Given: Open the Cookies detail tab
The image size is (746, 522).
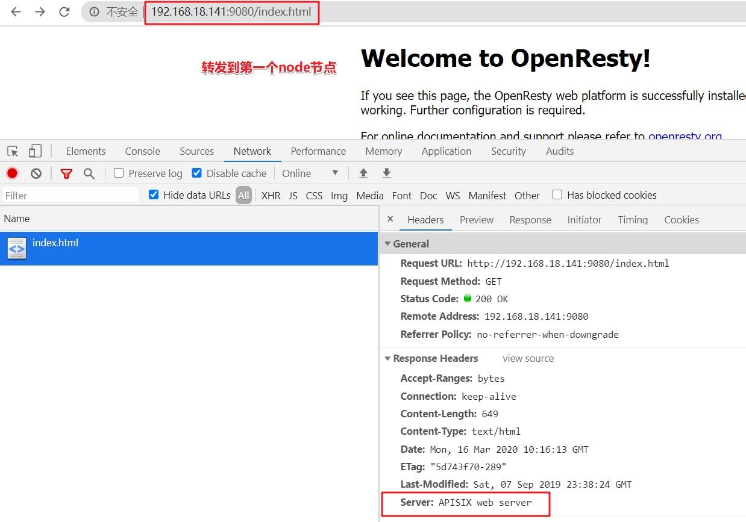Looking at the screenshot, I should point(682,220).
